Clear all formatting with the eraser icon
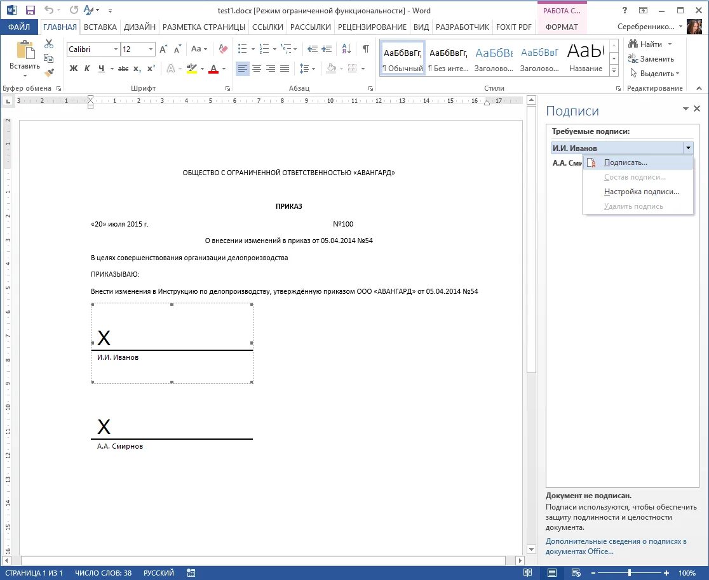 223,49
